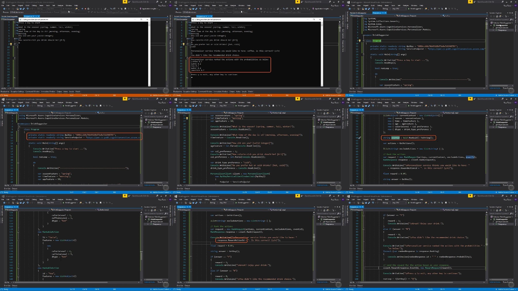Stop debugging in the calorie-prompt console screenshot
This screenshot has width=518, height=291.
click(85, 9)
